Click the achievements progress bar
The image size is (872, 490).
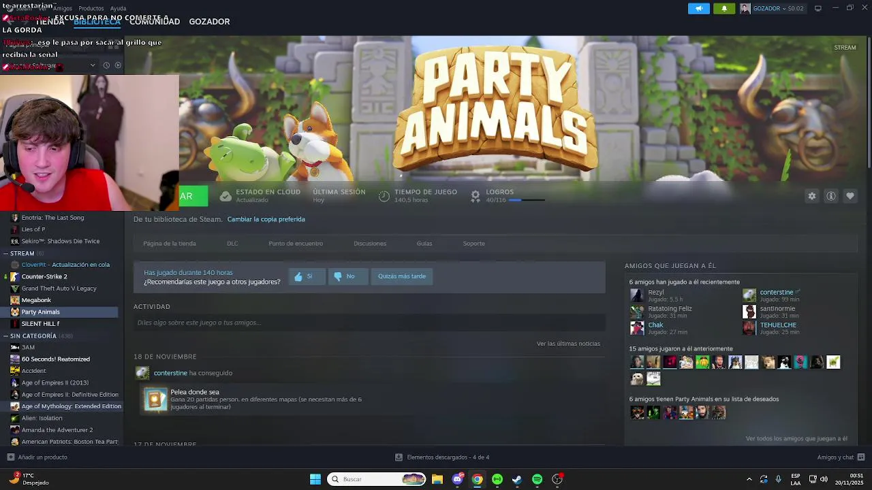pyautogui.click(x=527, y=200)
